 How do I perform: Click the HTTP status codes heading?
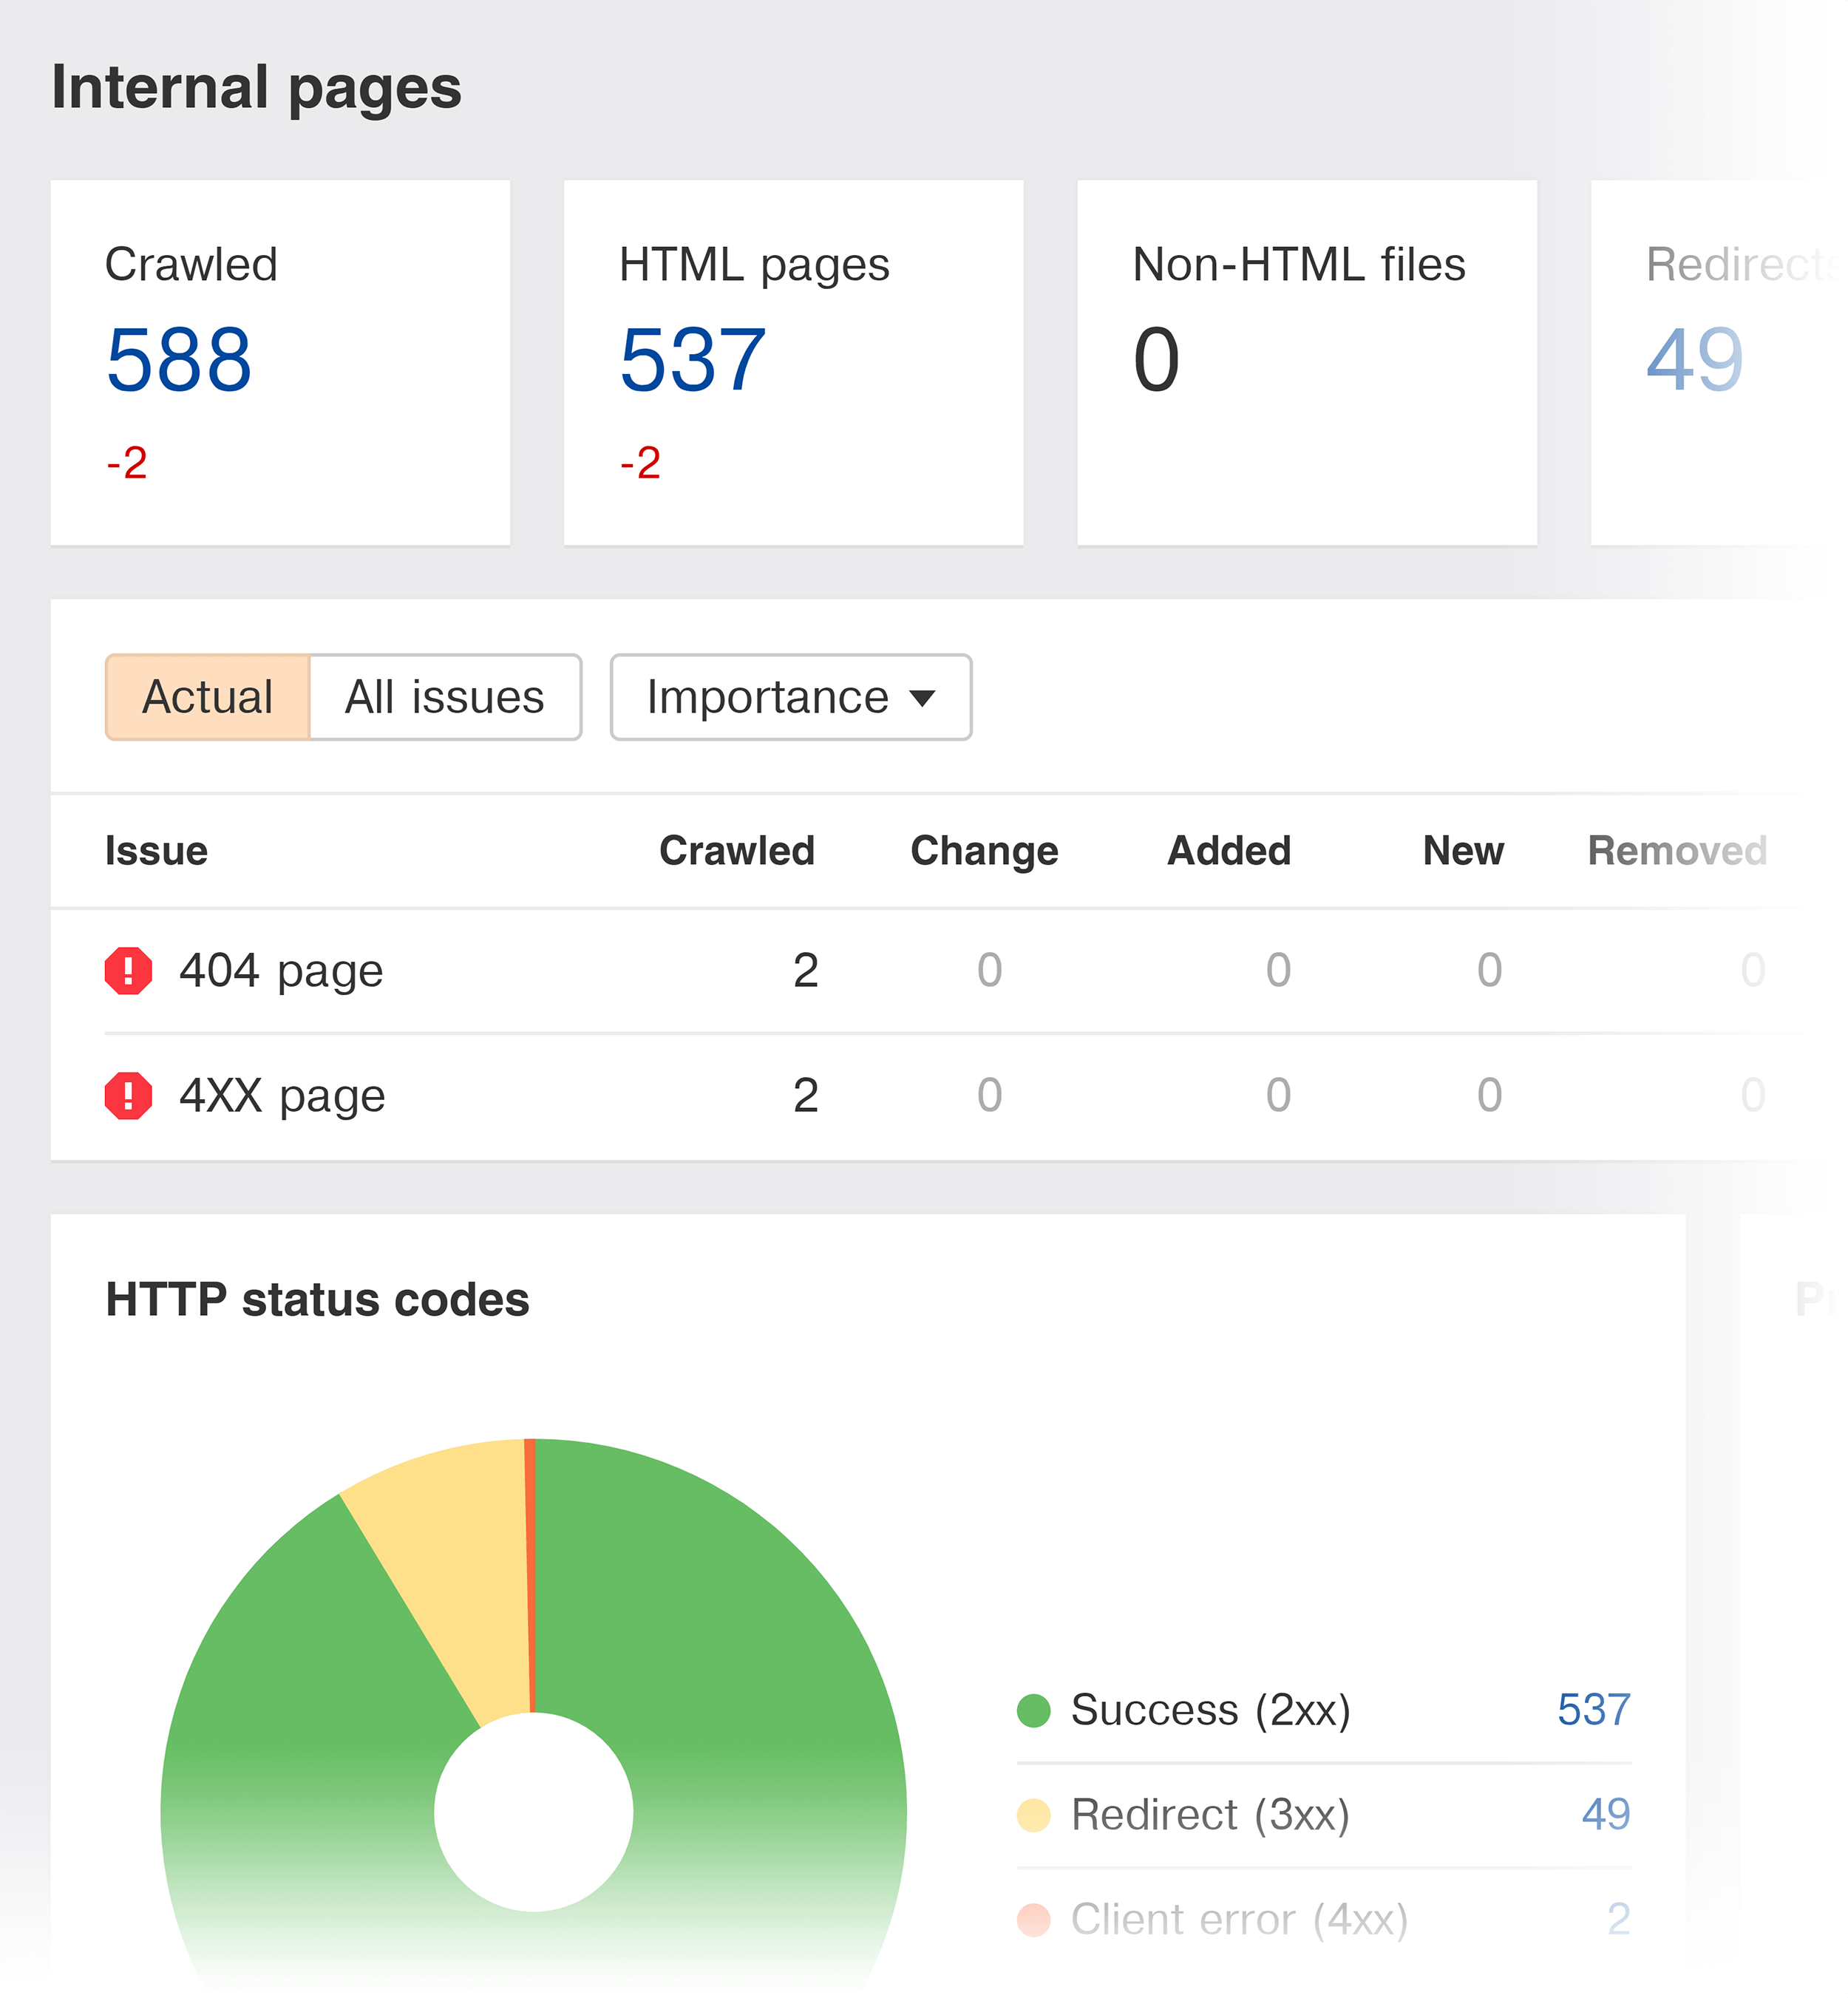coord(317,1300)
